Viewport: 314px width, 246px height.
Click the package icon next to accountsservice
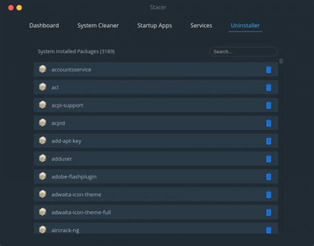42,69
